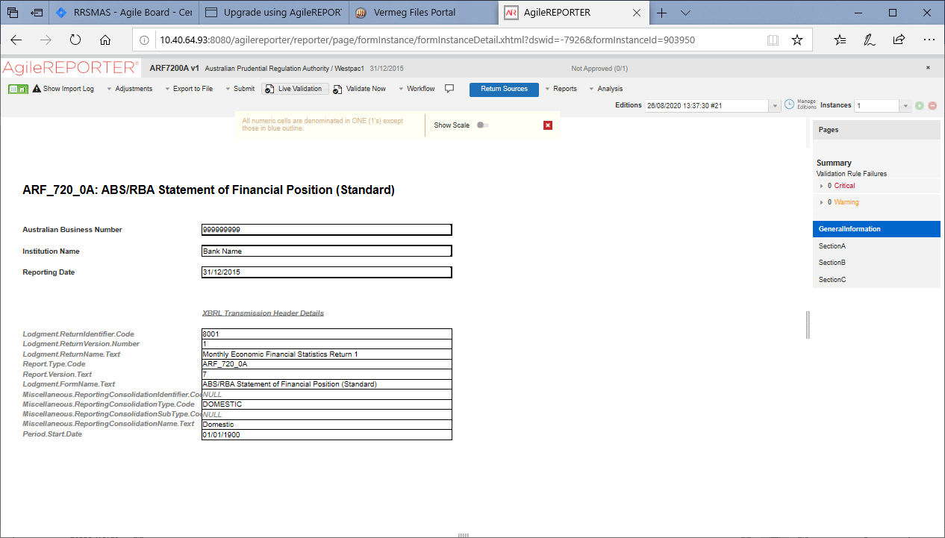
Task: Click the Australian Business Number input field
Action: pyautogui.click(x=326, y=229)
